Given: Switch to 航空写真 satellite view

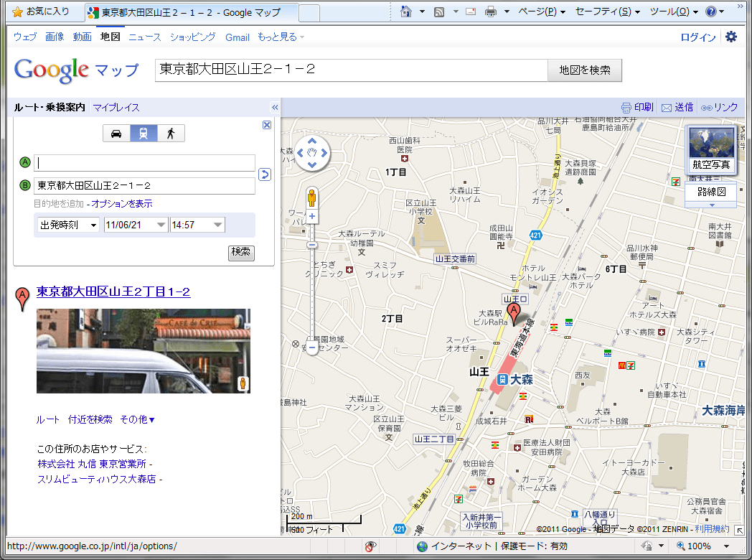Looking at the screenshot, I should coord(711,149).
